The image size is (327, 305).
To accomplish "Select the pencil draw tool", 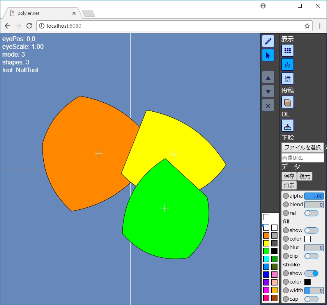I will 268,41.
